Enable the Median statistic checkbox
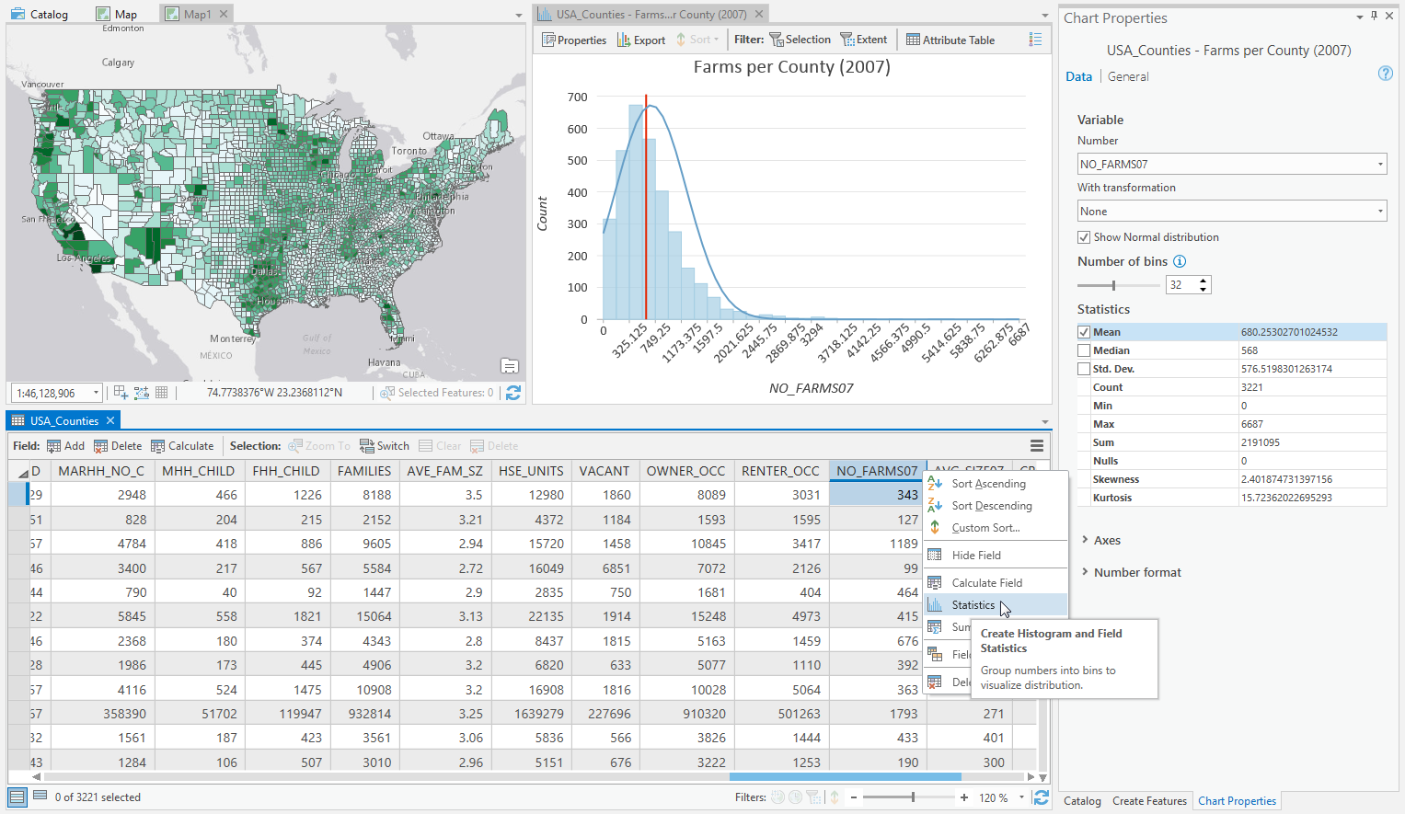This screenshot has height=814, width=1405. (x=1084, y=350)
